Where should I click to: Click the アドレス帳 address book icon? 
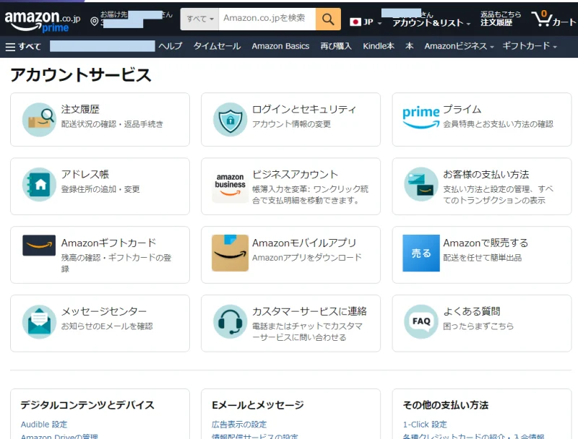click(x=39, y=185)
